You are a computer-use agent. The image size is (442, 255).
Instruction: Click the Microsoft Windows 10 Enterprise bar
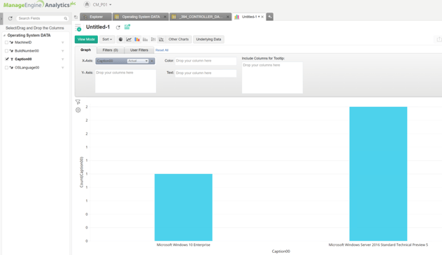(x=183, y=207)
